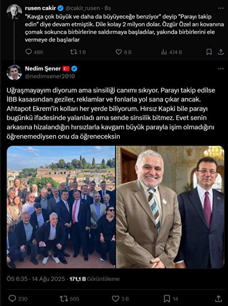The height and width of the screenshot is (306, 228).
Task: Bookmark rusen cakir's tweet
Action: point(209,52)
